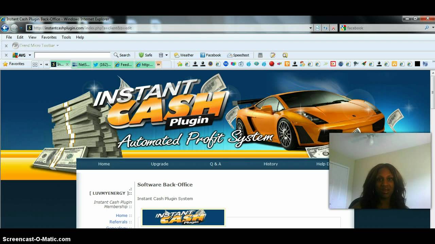Click the Quick Tabs grid icon
The image size is (435, 244).
pos(35,64)
